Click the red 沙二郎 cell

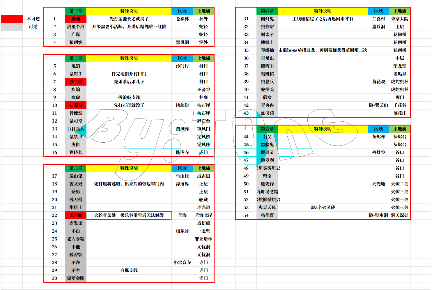pos(76,82)
